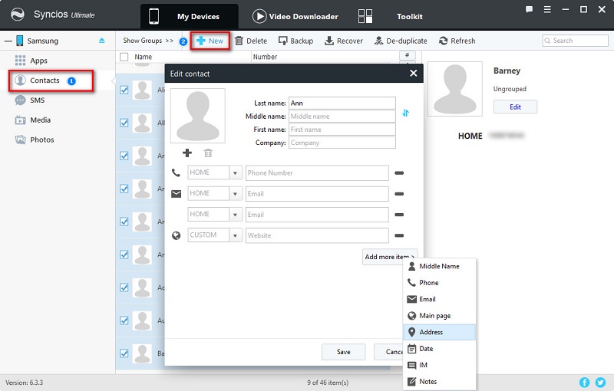Choose Notes from add menu

point(439,381)
